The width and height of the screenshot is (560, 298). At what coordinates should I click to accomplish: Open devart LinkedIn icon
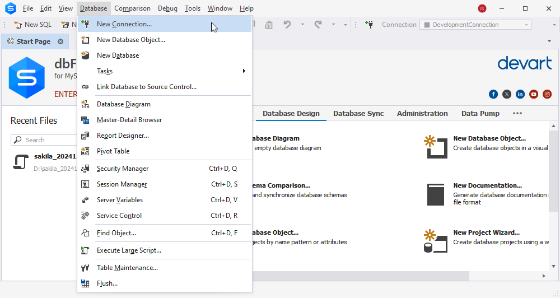[520, 94]
